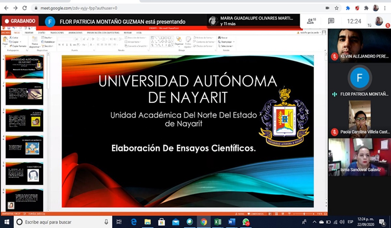
Task: Show hidden system tray icons chevron
Action: click(x=314, y=222)
